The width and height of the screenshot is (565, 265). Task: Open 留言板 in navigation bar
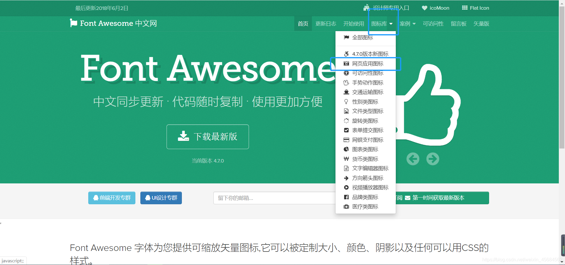point(458,23)
